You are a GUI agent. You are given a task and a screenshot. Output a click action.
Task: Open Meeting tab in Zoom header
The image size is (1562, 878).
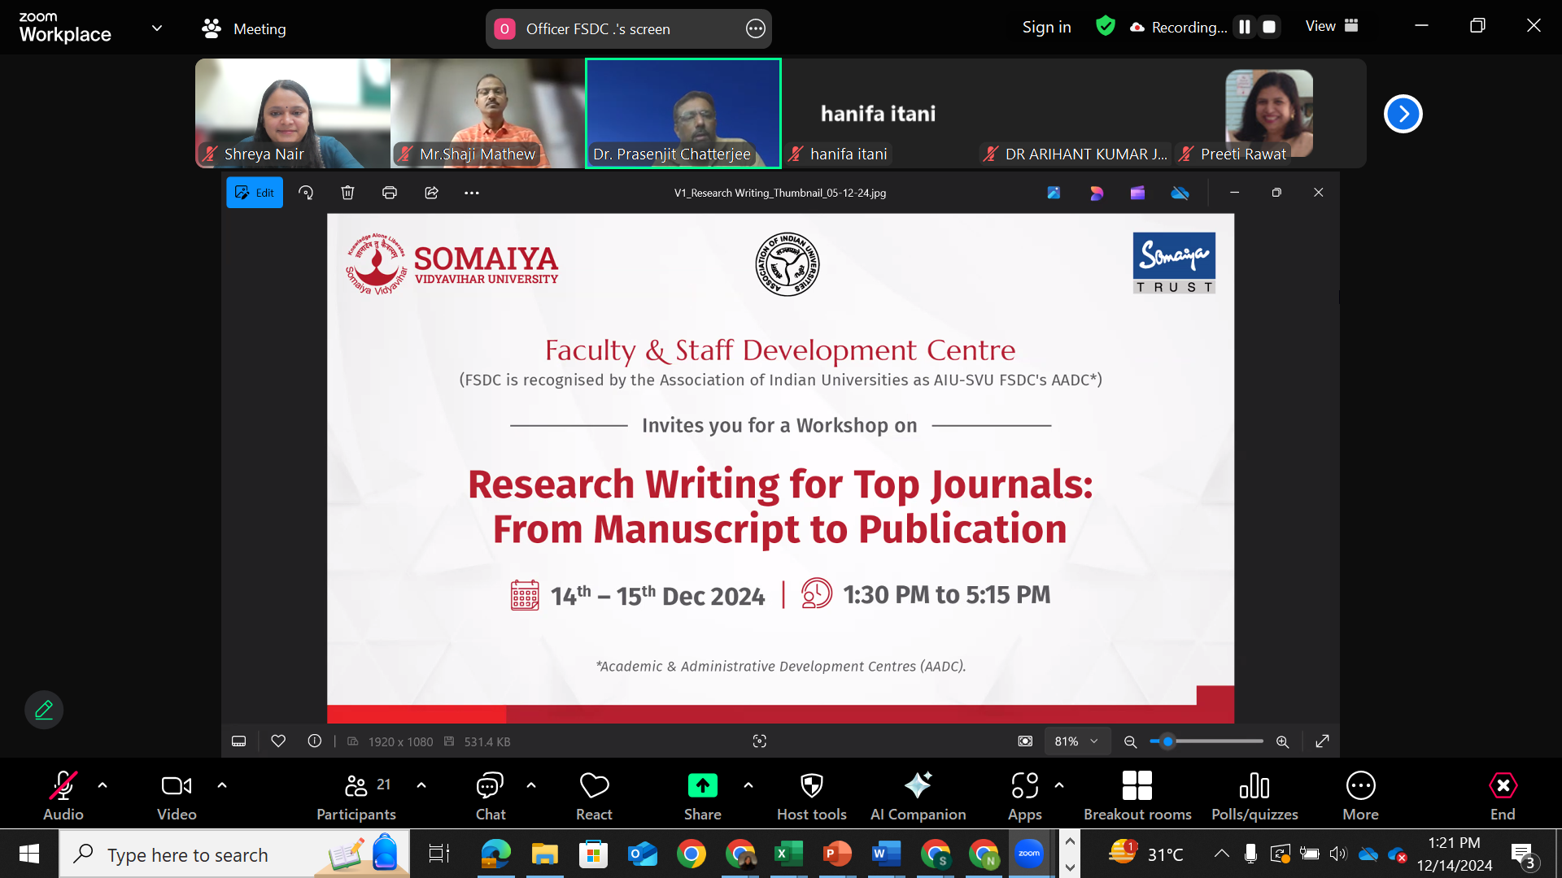click(244, 29)
